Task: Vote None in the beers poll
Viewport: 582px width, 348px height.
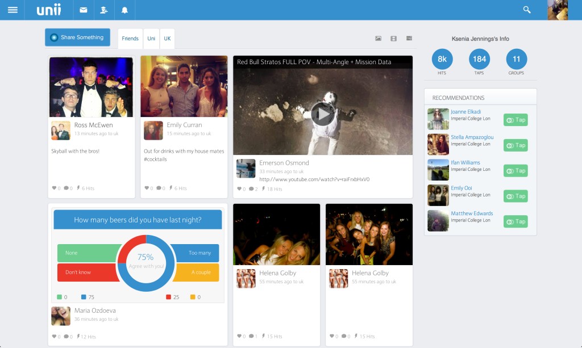Action: pos(88,253)
